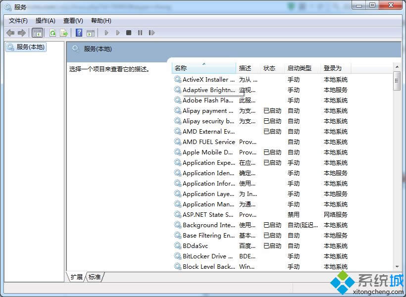Select the ActiveX Installer service gear icon
The width and height of the screenshot is (406, 297).
178,79
